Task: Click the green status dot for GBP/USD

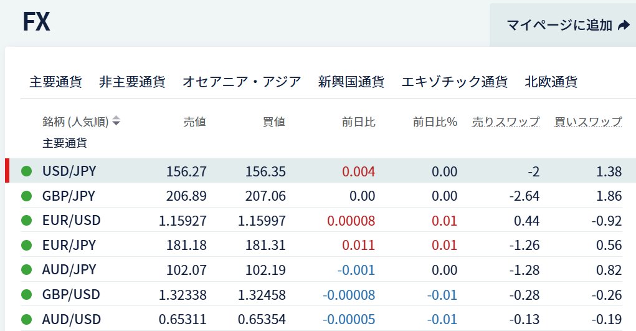Action: click(x=26, y=294)
